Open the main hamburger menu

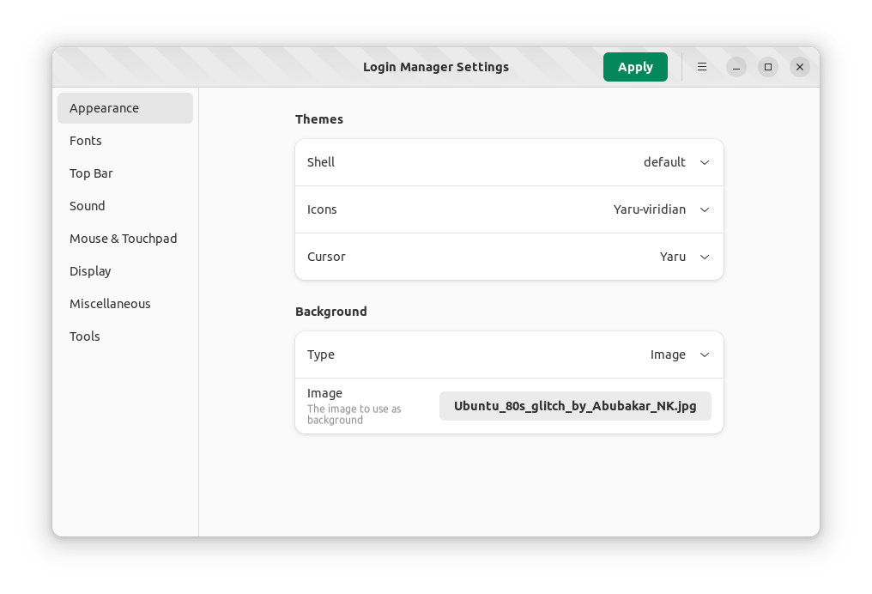[702, 67]
